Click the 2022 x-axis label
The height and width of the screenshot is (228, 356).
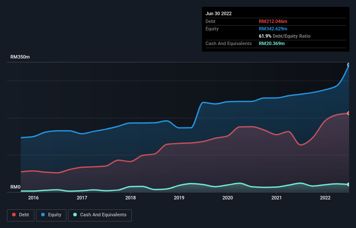325,198
